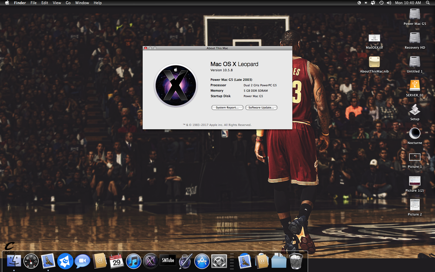Open the Help menu
The width and height of the screenshot is (435, 272).
[x=98, y=3]
